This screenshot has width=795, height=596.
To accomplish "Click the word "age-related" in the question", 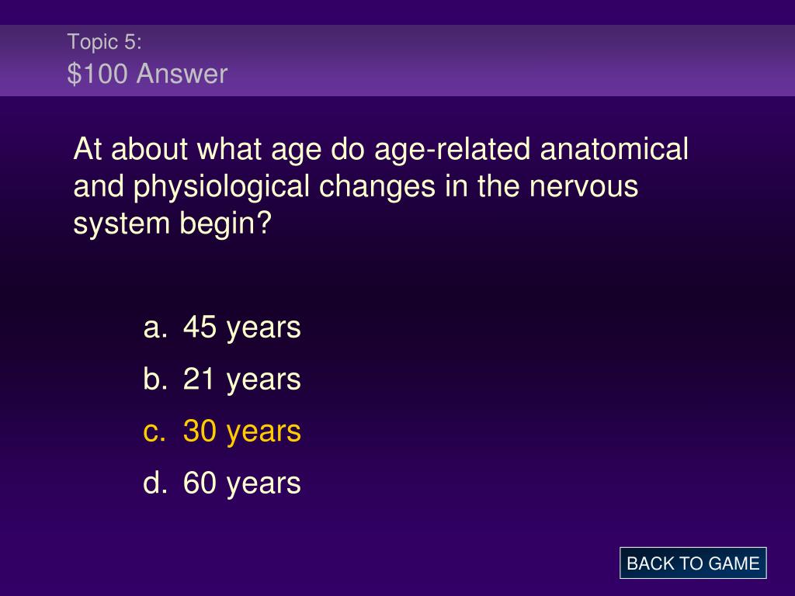I will [x=453, y=151].
